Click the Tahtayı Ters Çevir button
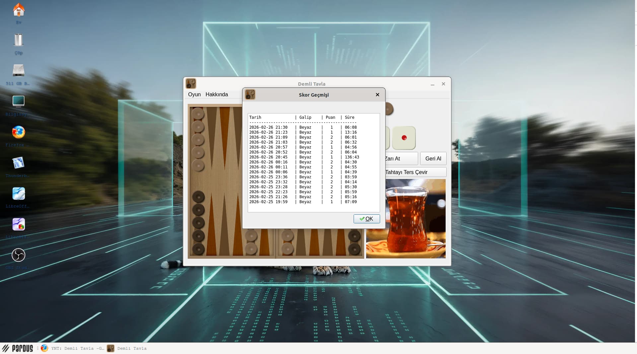 (x=415, y=172)
